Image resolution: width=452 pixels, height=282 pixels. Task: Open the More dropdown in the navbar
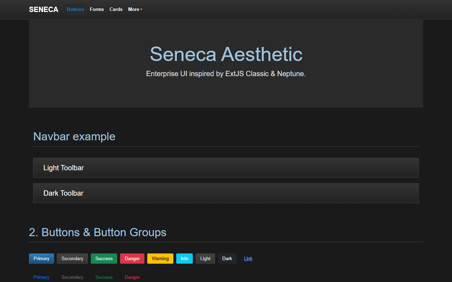135,10
